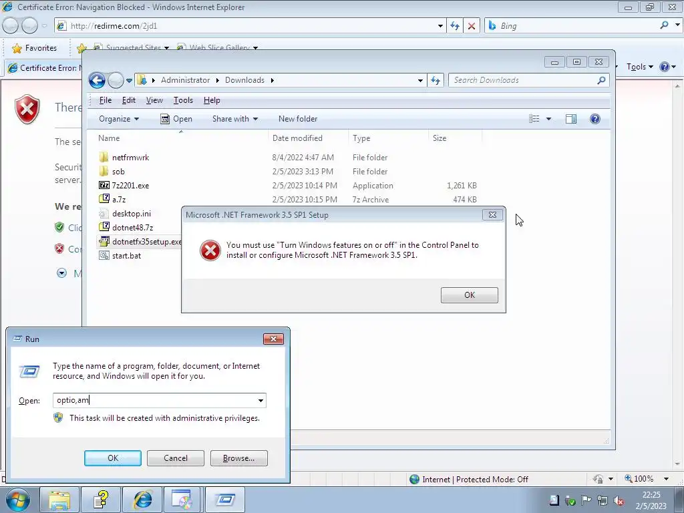Click the Explorer forward arrow button
The image size is (684, 513).
(x=116, y=80)
